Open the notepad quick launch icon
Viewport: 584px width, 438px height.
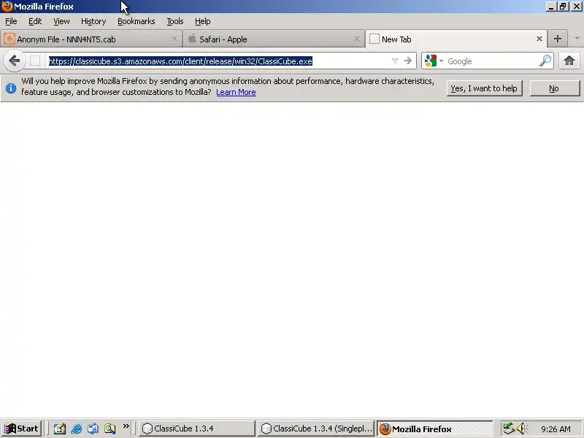click(x=60, y=429)
